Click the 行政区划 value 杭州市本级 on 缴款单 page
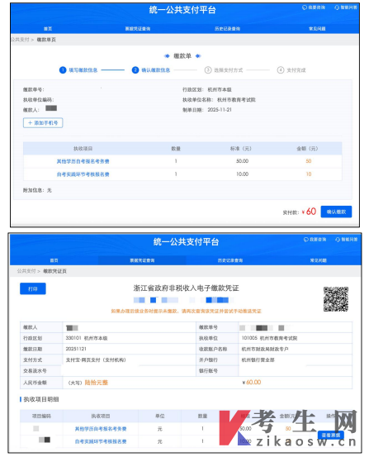The width and height of the screenshot is (369, 457). 220,89
